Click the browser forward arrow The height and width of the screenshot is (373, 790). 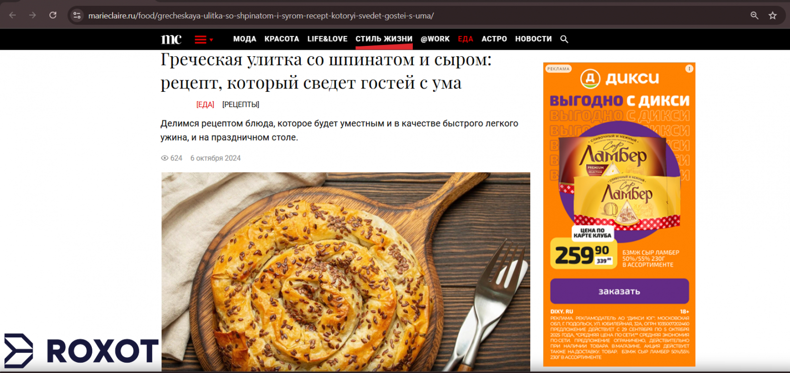coord(33,15)
